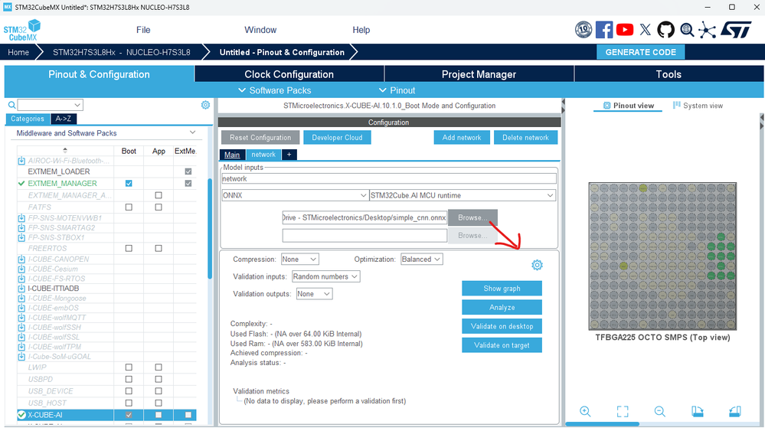Image resolution: width=765 pixels, height=431 pixels.
Task: Open the Facebook icon in header
Action: coord(604,30)
